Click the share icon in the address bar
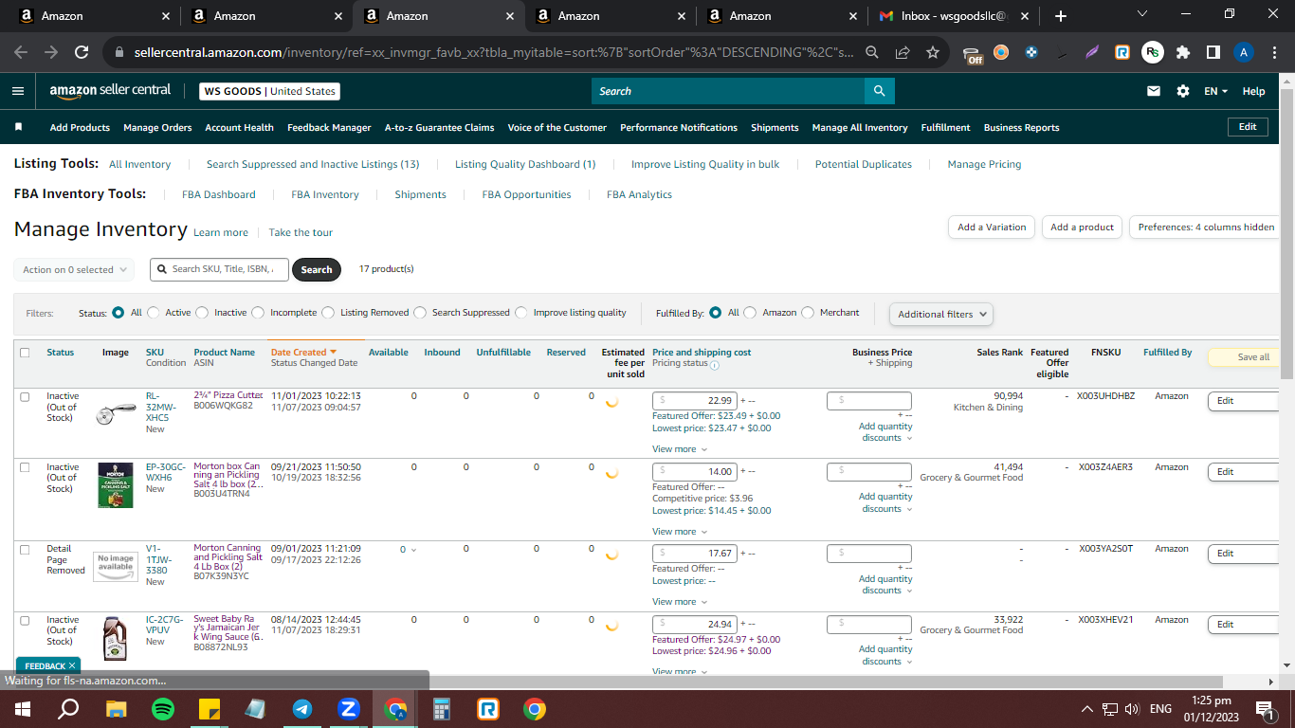 click(903, 53)
